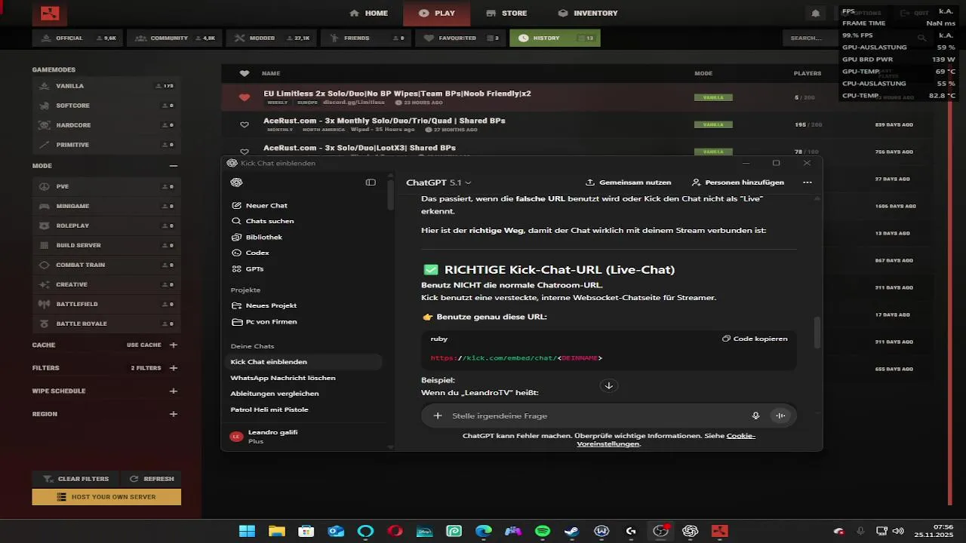This screenshot has height=543, width=966.
Task: Select the Friends servers tab
Action: pyautogui.click(x=367, y=38)
